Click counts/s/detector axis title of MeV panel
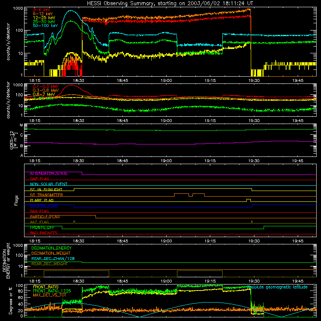Screen dimensions: 321x321 (x=8, y=100)
